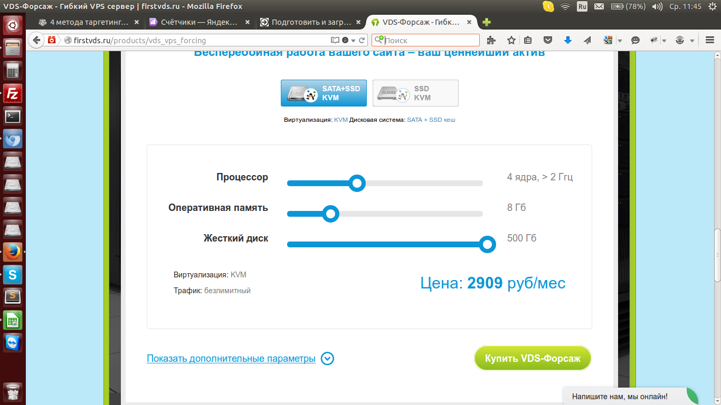The image size is (721, 405).
Task: Open the Downloads arrow panel
Action: 568,40
